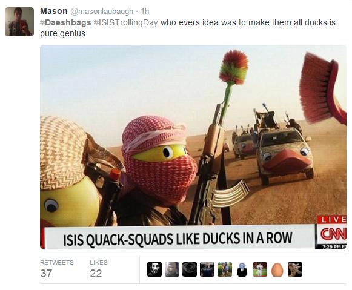352x290 pixels.
Task: View the 37 retweets list
Action: pos(57,269)
